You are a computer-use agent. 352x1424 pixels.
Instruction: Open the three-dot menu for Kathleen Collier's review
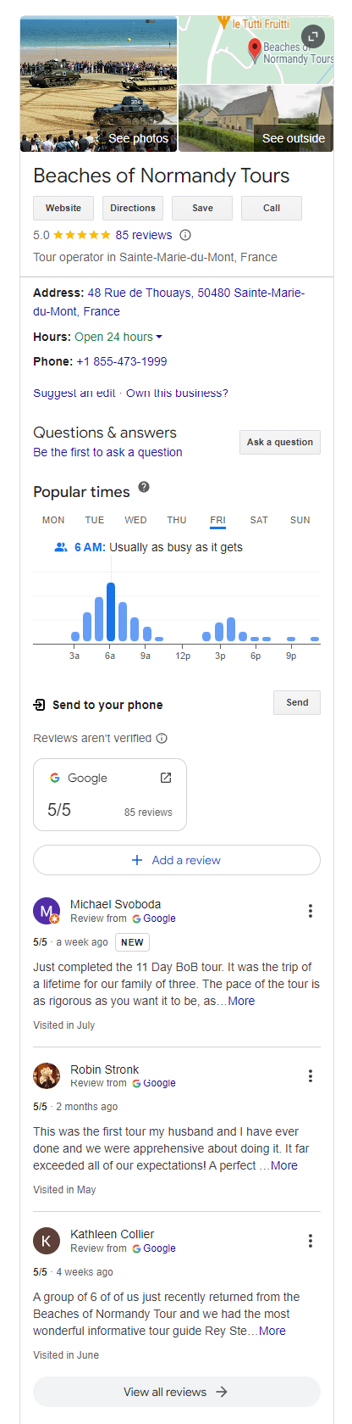tap(311, 1241)
